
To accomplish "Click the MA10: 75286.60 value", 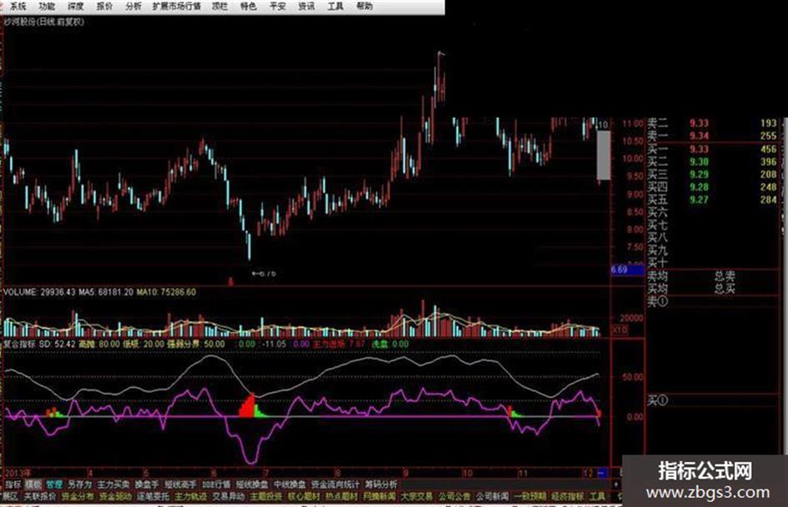I will tap(166, 292).
